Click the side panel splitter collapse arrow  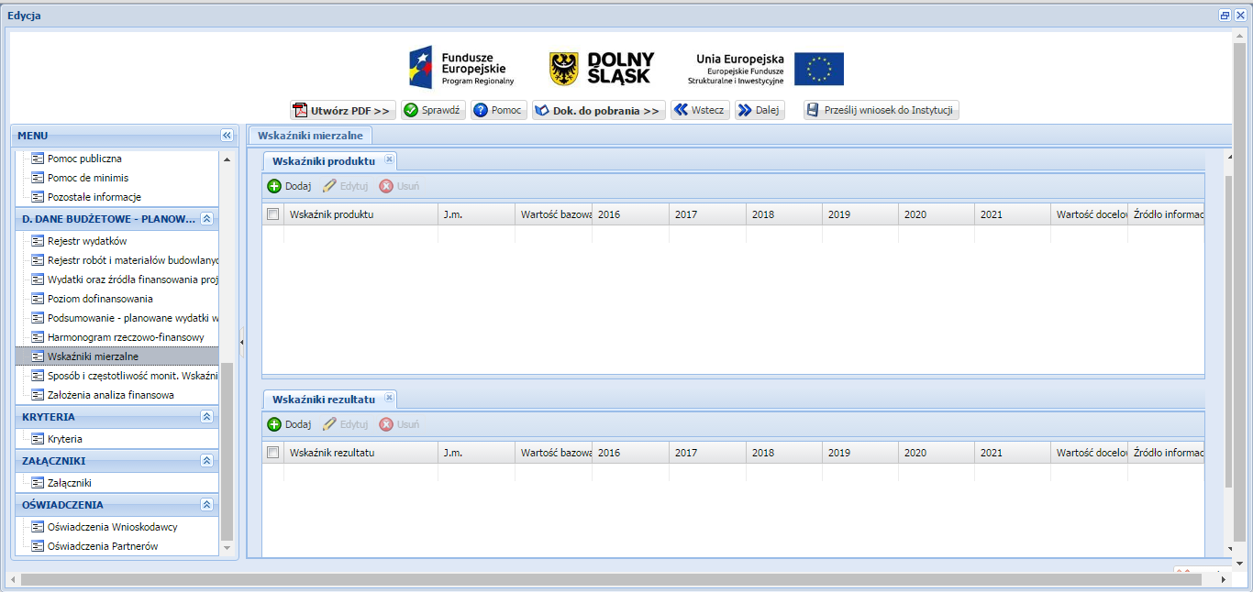[242, 342]
